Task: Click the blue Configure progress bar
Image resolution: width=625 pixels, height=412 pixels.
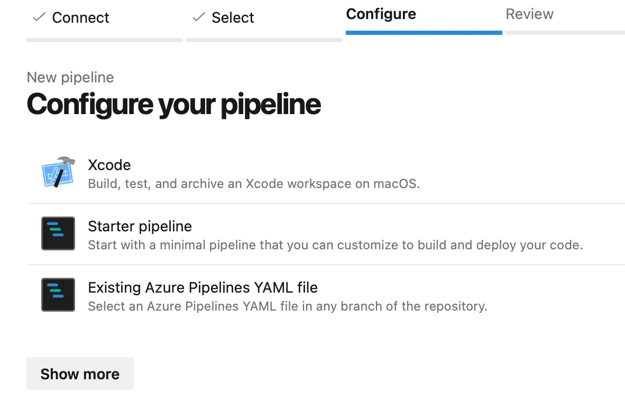Action: (423, 33)
